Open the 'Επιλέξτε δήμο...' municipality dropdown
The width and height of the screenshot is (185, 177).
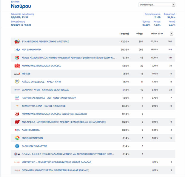pos(157,5)
